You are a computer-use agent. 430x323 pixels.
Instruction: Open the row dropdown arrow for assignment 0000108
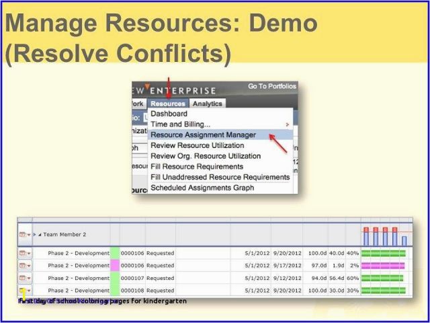click(29, 291)
